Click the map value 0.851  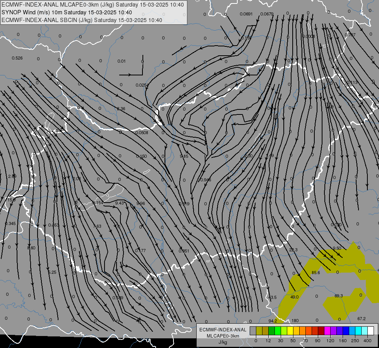coord(184,251)
